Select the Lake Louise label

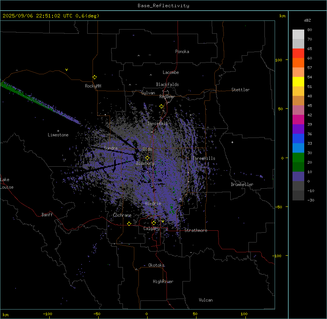point(7,183)
